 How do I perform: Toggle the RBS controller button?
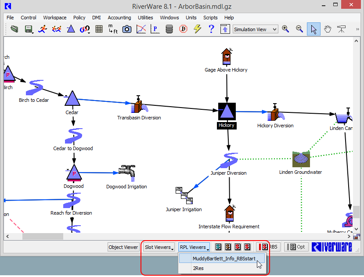(268, 247)
